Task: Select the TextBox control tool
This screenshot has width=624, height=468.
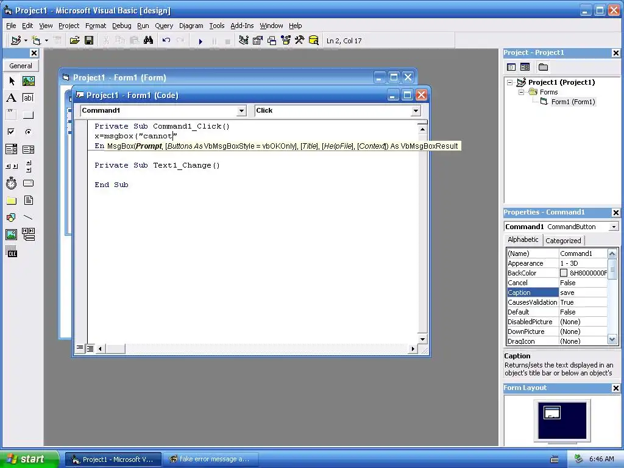Action: point(28,98)
